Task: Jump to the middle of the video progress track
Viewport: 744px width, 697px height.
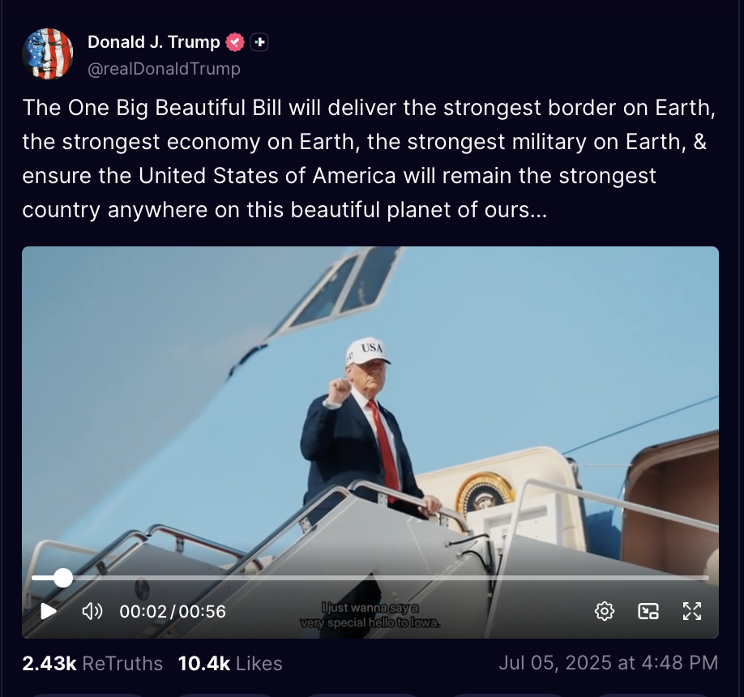Action: coord(370,578)
